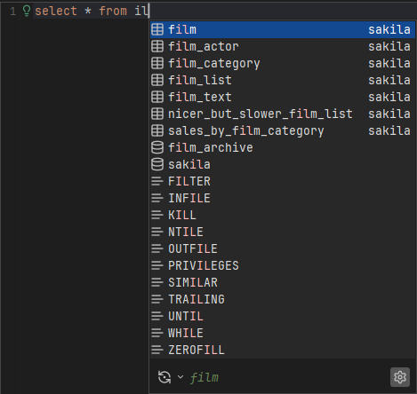Click table icon beside sales_by_film_category

157,130
